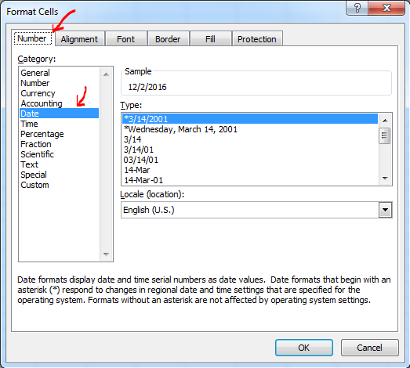Viewport: 410px width, 368px height.
Task: Select *3/14/2001 date type
Action: [x=250, y=119]
